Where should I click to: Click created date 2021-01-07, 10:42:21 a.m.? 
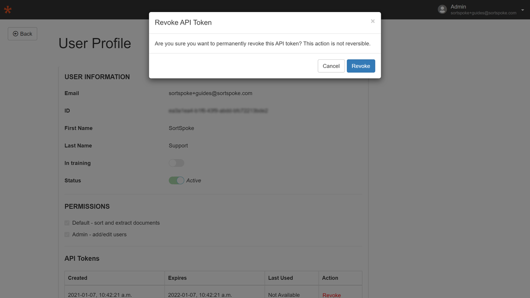(x=100, y=295)
